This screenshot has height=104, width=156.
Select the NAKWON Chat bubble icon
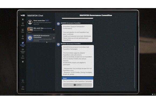(23, 44)
